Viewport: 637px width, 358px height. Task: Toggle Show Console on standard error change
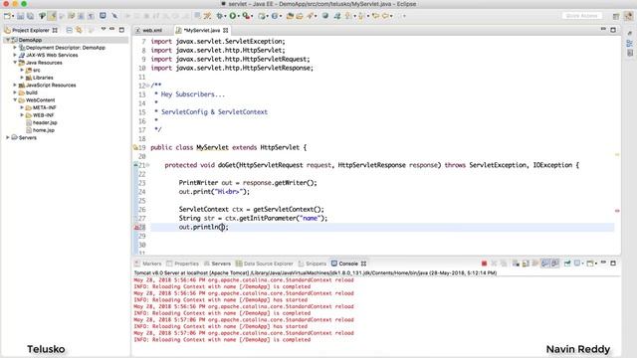click(x=555, y=264)
